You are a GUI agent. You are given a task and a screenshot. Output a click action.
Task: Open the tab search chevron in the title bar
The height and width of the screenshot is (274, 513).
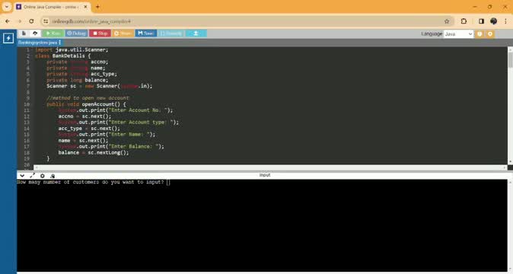coord(7,7)
